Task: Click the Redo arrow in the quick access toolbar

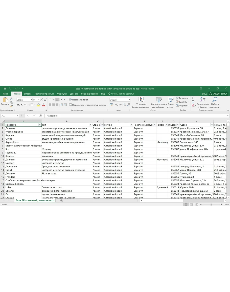Action: [16, 88]
